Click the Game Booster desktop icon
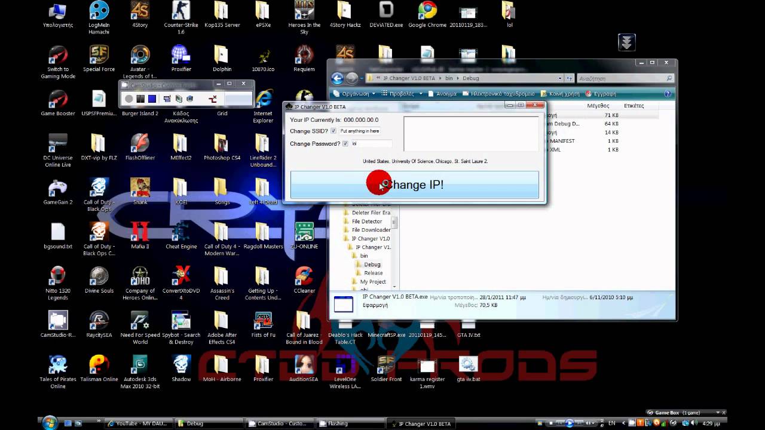765x430 pixels. [58, 103]
